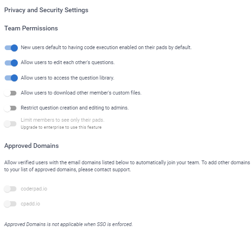Enable the coderpad.io approved domain toggle
The width and height of the screenshot is (252, 234).
pos(10,189)
